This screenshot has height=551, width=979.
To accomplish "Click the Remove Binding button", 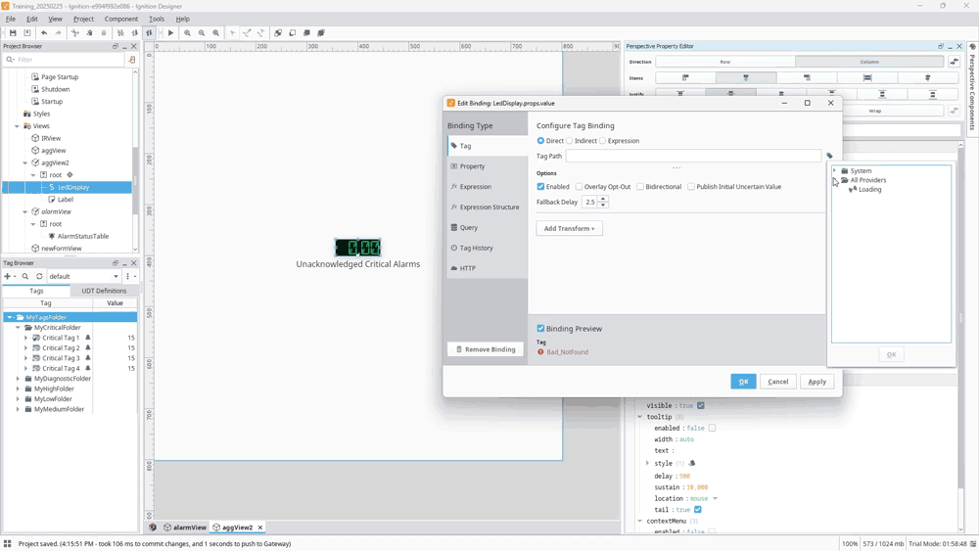I will [x=486, y=349].
